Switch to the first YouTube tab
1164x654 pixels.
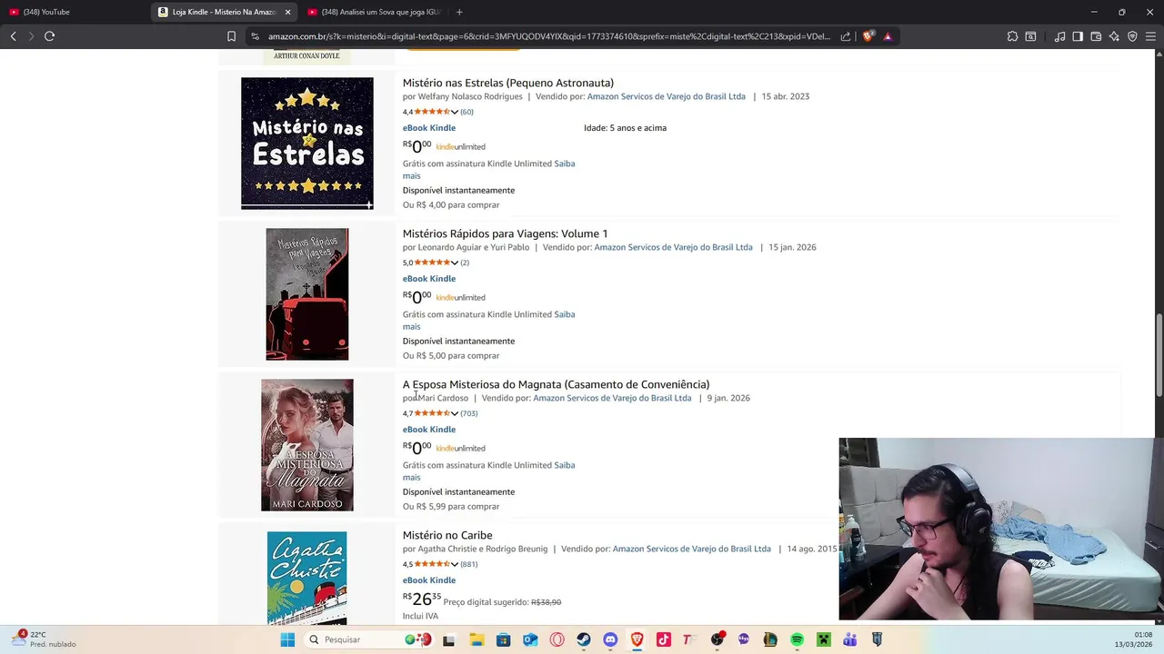73,12
